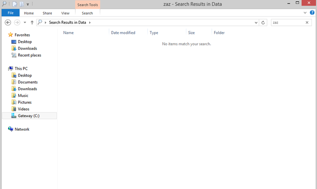Switch to the Home ribbon tab
Viewport: 317px width, 189px height.
29,13
